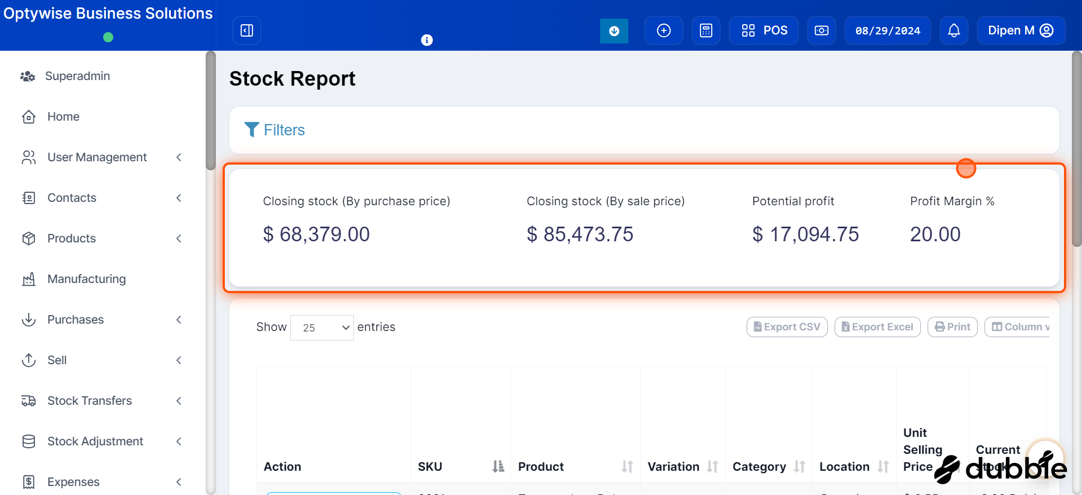Viewport: 1082px width, 495px height.
Task: Expand the Stock Adjustment chevron
Action: [x=179, y=441]
